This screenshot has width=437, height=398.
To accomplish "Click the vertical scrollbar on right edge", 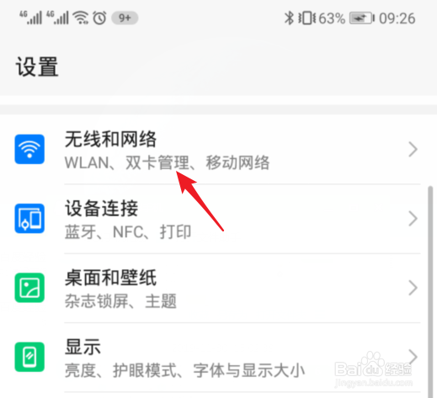I will (430, 292).
